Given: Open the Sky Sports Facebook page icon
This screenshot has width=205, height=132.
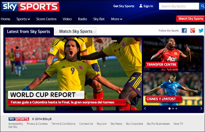Looking at the screenshot, I should click(x=184, y=31).
